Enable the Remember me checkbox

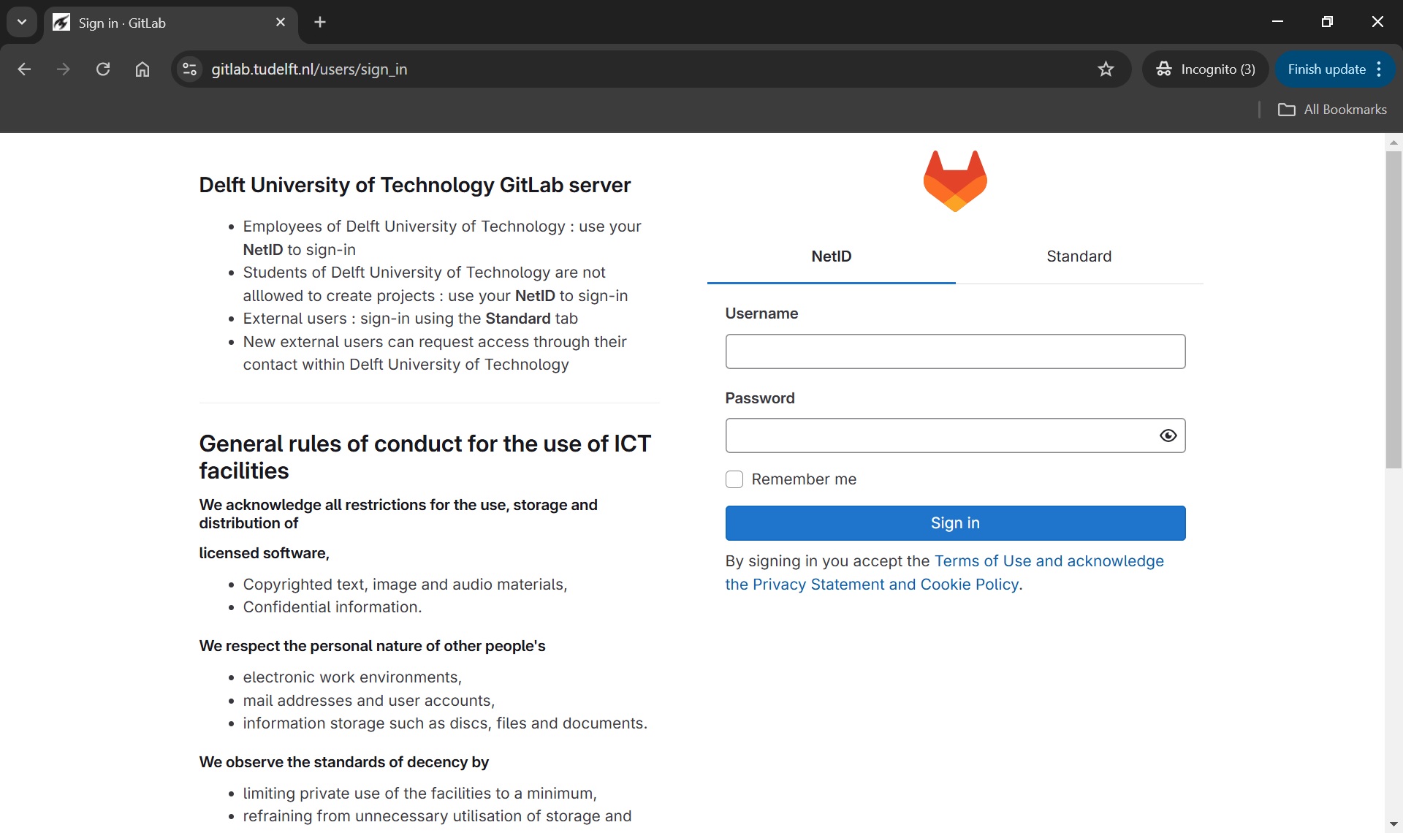click(x=734, y=479)
